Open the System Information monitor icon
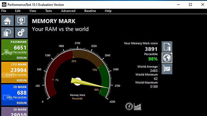The width and height of the screenshot is (207, 116). tap(21, 21)
